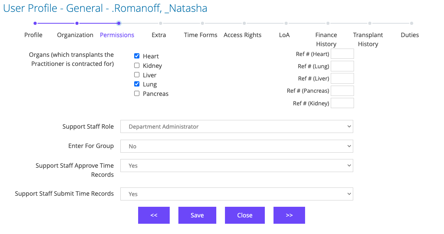Click the Permissions progress dot

[119, 23]
